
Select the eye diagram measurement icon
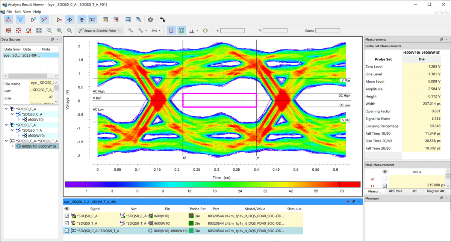pos(82,20)
